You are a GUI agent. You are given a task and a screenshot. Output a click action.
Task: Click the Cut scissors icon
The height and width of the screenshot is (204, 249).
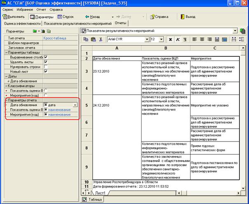pyautogui.click(x=100, y=39)
